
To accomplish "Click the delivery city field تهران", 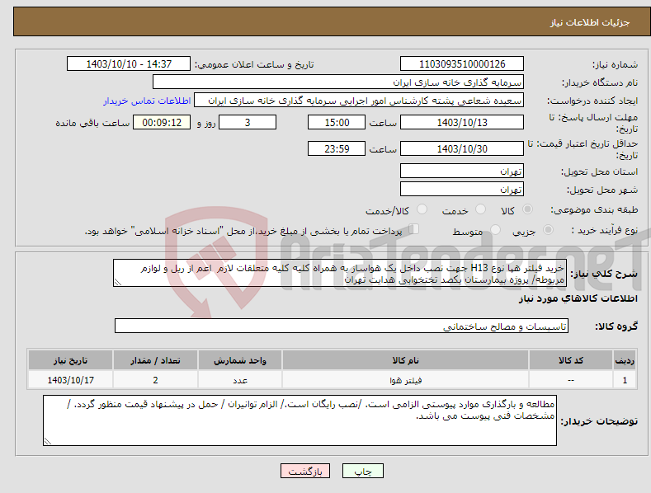I will [462, 189].
